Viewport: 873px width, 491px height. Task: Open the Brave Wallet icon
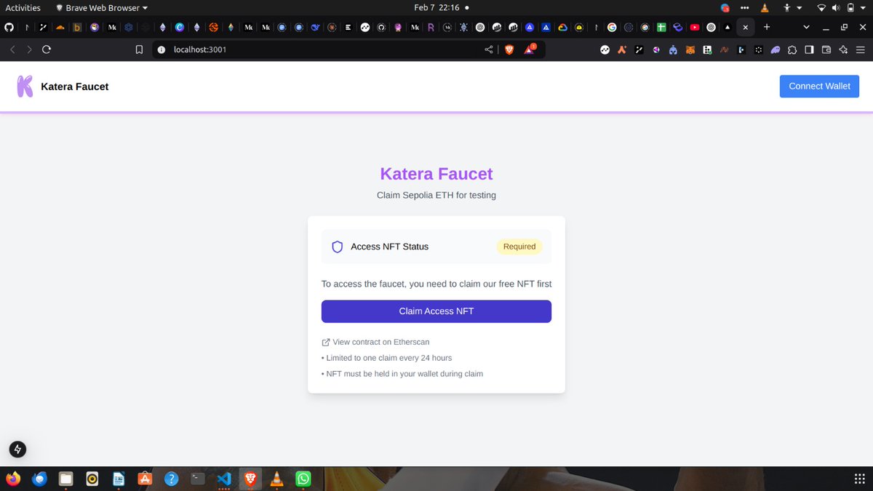point(826,49)
